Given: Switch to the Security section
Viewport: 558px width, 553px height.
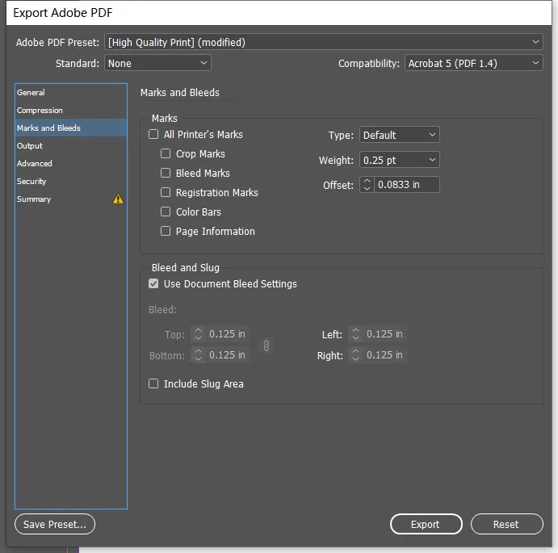Looking at the screenshot, I should [x=71, y=182].
